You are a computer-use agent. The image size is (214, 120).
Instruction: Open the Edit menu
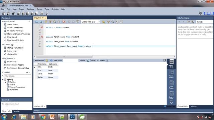[x=8, y=9]
